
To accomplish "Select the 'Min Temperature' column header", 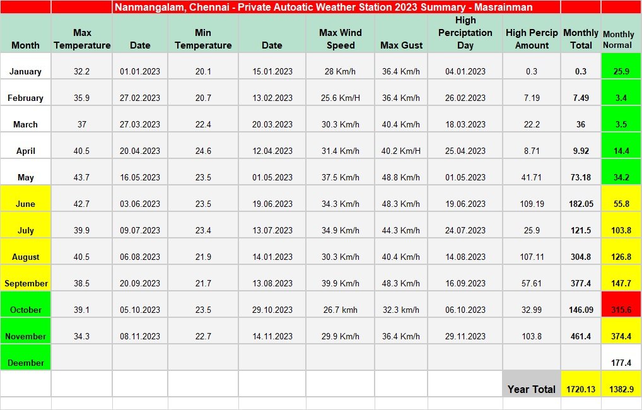I will [203, 33].
